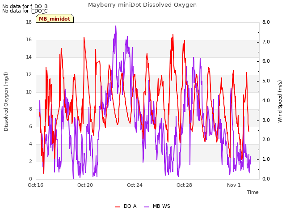This screenshot has height=215, width=286.
Task: Click the 12 value on left axis
Action: (29, 74)
